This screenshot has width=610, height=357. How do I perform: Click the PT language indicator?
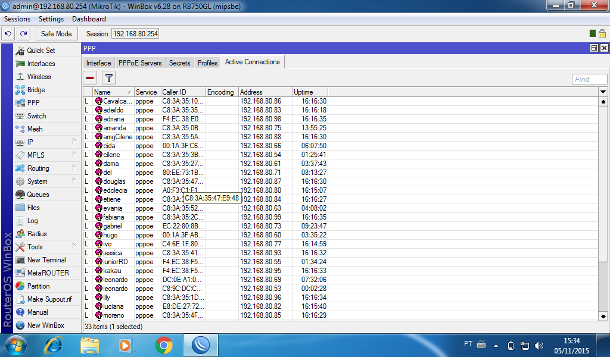(468, 344)
